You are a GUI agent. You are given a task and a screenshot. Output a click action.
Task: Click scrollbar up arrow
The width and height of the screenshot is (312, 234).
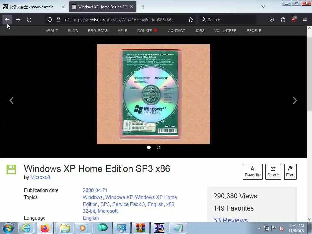pyautogui.click(x=309, y=28)
